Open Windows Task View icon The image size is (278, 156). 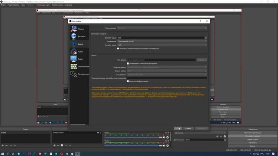click(13, 154)
